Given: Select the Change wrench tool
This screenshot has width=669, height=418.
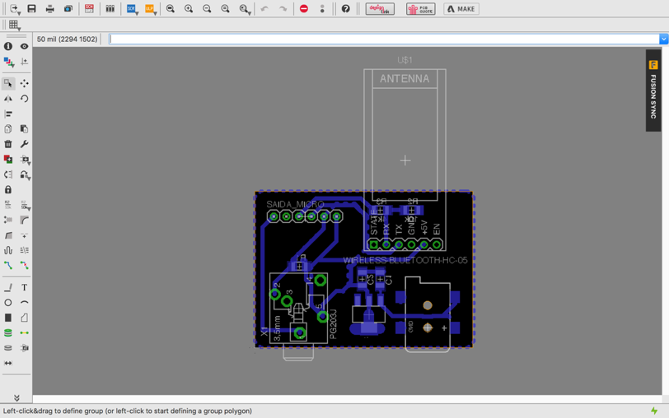Looking at the screenshot, I should [25, 144].
